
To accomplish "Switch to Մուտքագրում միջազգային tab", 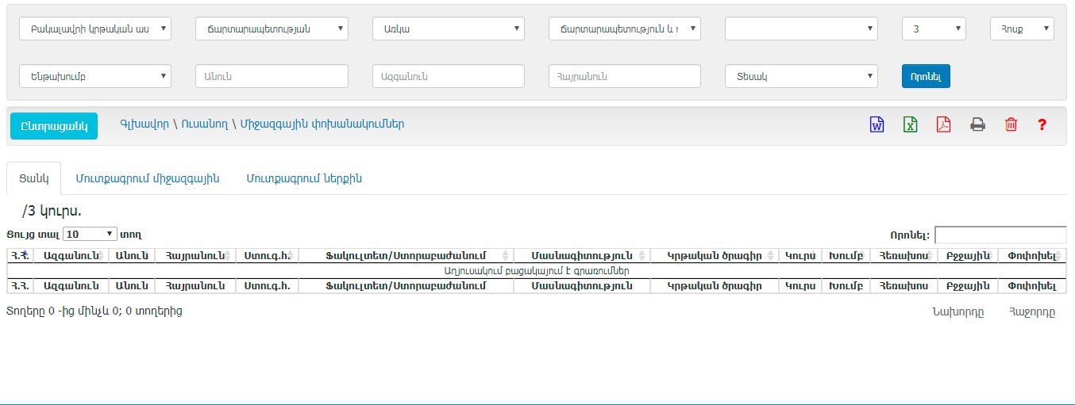I will pos(148,178).
